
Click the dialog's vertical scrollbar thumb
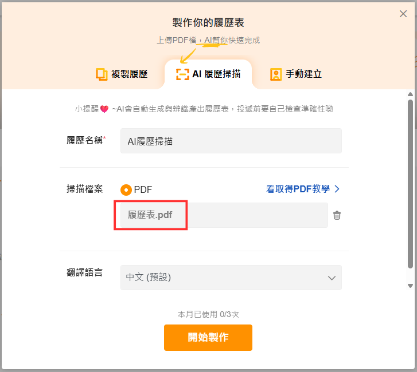(x=410, y=183)
